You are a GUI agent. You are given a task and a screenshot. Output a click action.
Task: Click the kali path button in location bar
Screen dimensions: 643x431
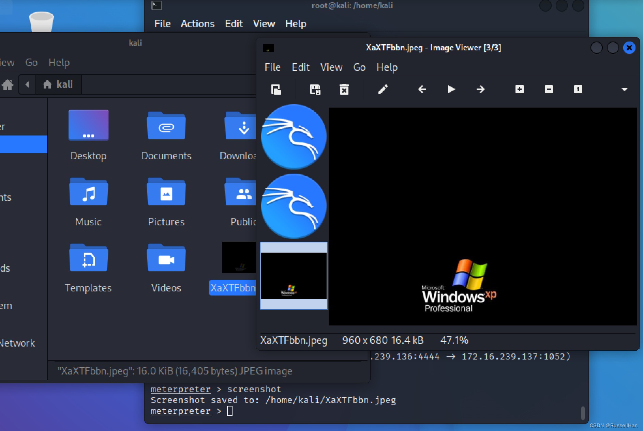[58, 84]
